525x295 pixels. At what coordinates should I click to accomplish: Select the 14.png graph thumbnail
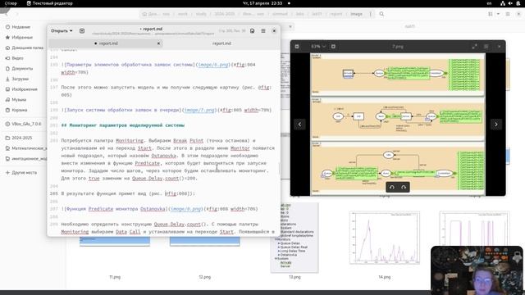(x=385, y=238)
